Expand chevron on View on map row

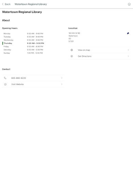[128, 50]
